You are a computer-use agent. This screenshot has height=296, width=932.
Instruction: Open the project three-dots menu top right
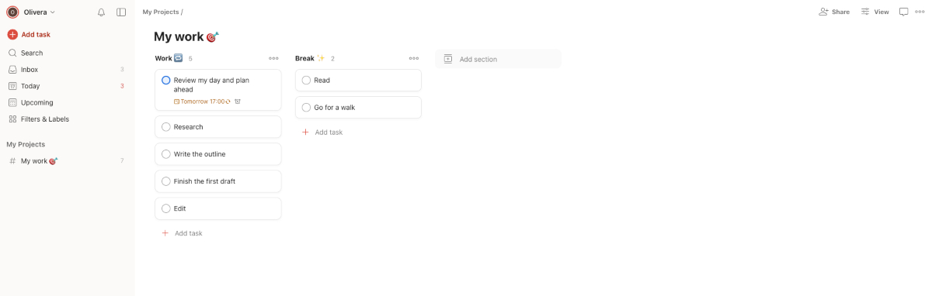[x=920, y=12]
